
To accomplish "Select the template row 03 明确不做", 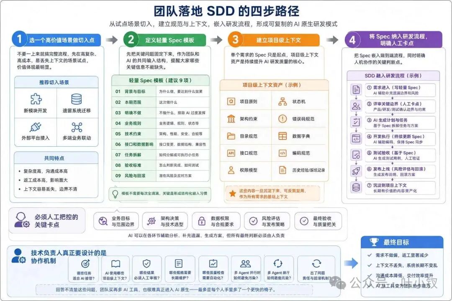I will 161,112.
